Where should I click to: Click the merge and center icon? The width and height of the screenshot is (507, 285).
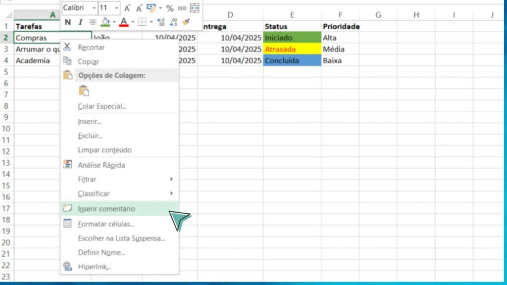pyautogui.click(x=195, y=8)
